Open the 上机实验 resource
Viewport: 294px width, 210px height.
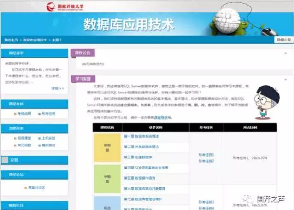coord(48,138)
